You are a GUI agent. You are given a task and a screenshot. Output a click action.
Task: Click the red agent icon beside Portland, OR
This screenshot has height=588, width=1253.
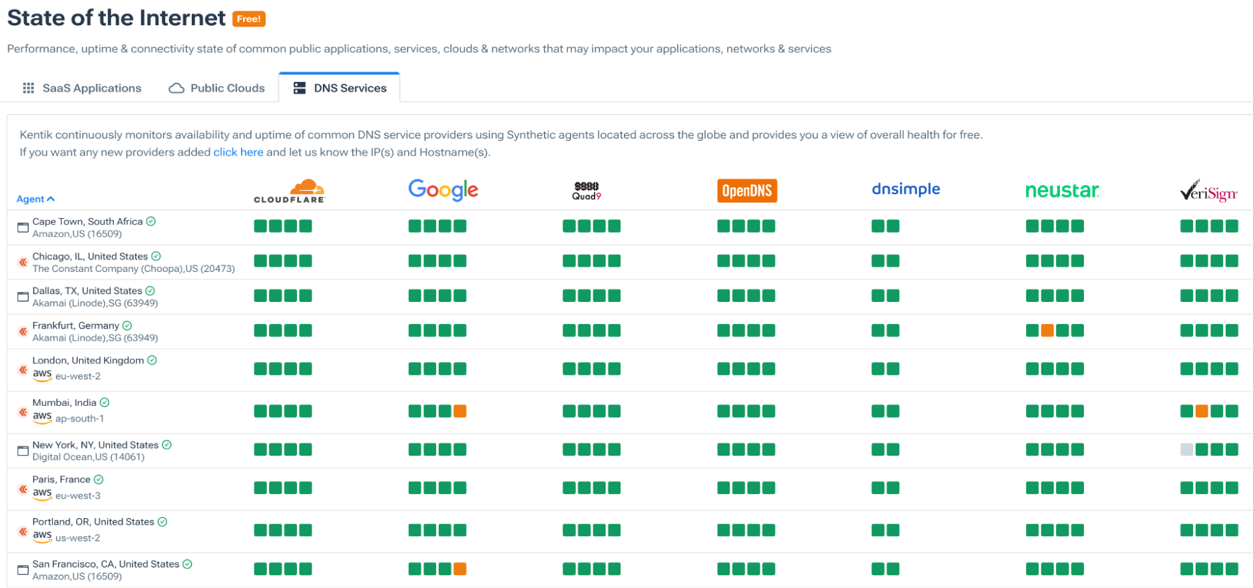click(23, 531)
